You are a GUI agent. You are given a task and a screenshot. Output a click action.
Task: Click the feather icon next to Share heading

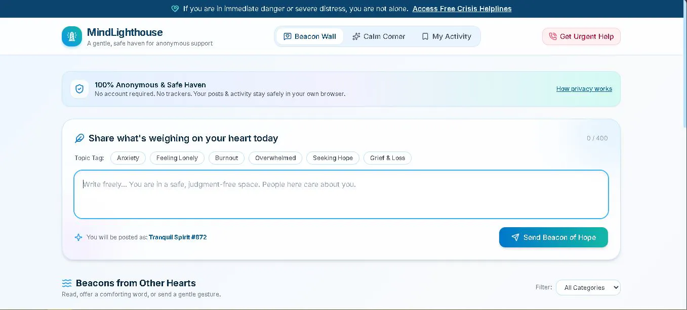point(79,138)
